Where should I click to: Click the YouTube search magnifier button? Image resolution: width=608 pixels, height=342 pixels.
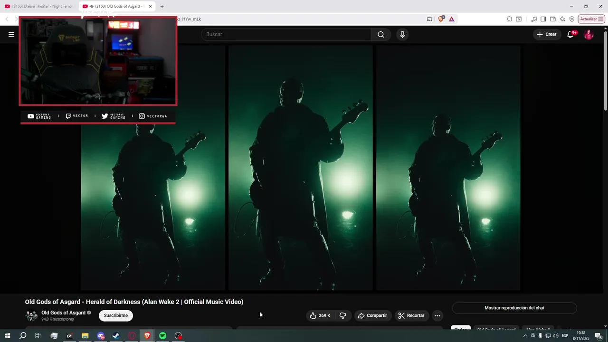click(x=381, y=34)
